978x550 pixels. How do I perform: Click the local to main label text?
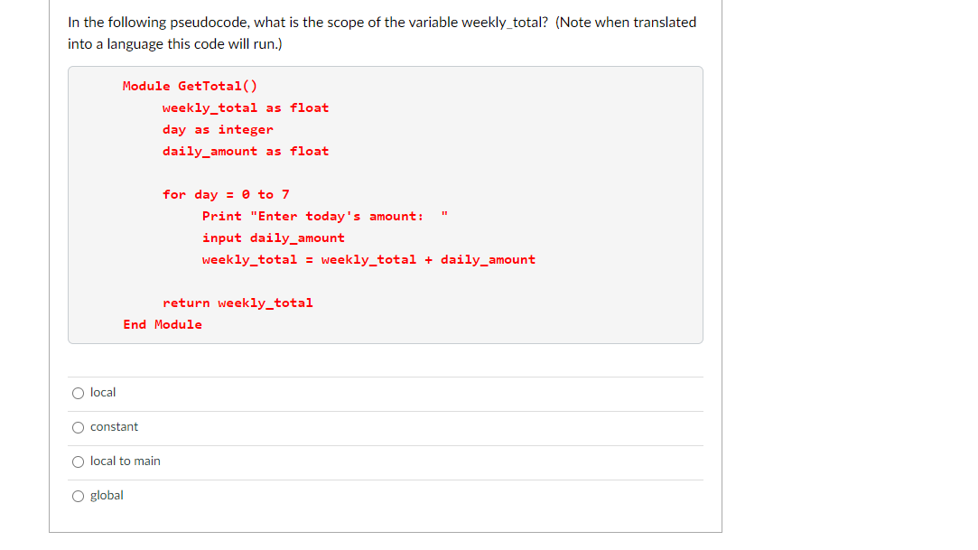(x=125, y=461)
